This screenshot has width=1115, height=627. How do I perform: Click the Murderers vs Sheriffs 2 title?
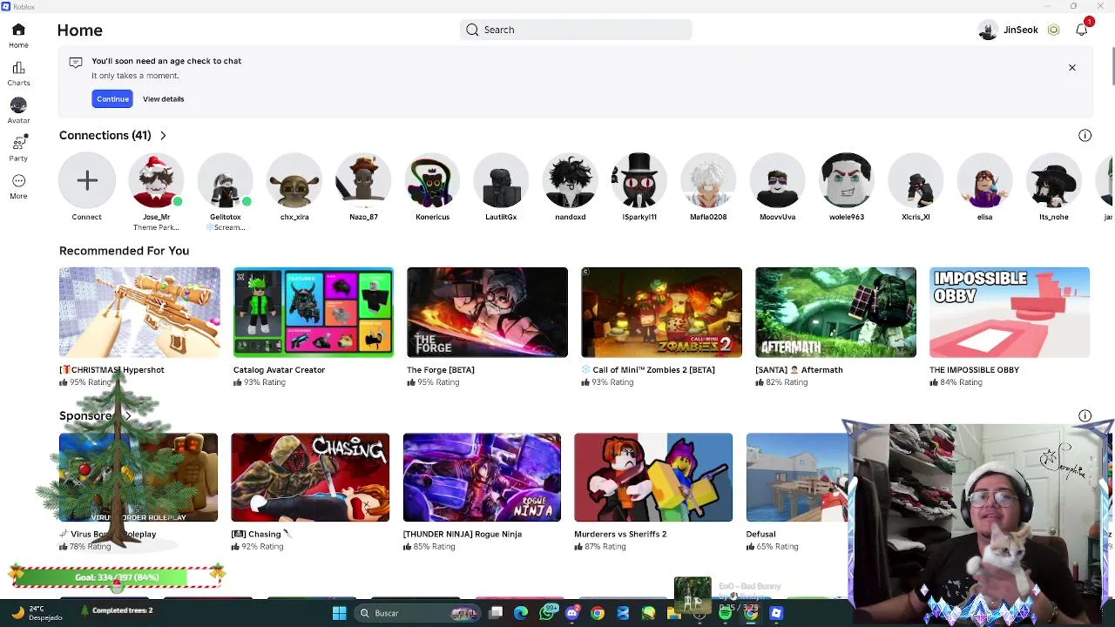click(x=620, y=534)
